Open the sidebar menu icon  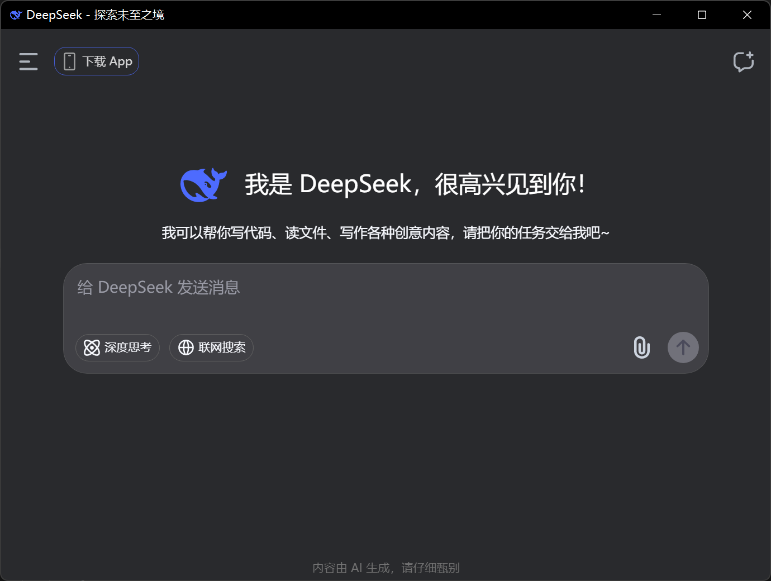28,61
